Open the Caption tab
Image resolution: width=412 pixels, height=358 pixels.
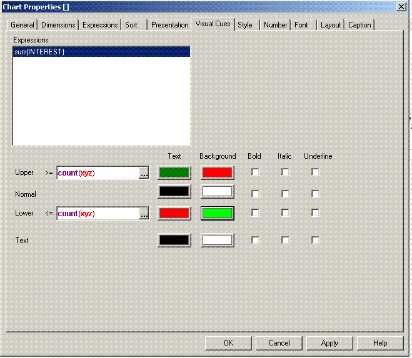coord(359,25)
